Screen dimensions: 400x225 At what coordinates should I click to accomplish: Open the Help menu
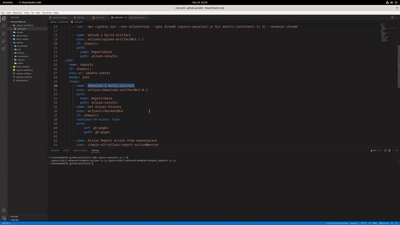click(x=56, y=12)
